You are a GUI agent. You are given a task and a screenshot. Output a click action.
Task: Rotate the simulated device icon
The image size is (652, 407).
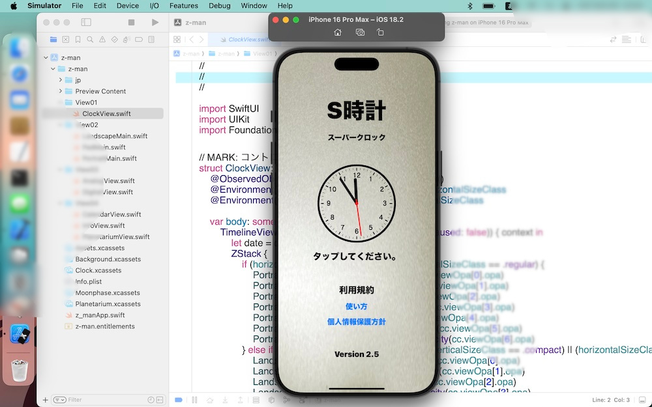(381, 33)
